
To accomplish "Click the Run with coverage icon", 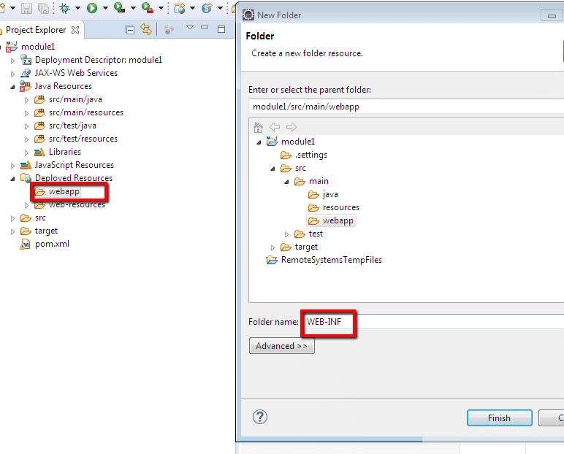I will [120, 9].
